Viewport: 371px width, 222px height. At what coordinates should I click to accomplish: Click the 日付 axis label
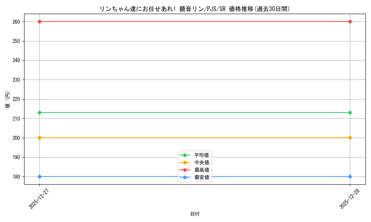click(x=194, y=213)
